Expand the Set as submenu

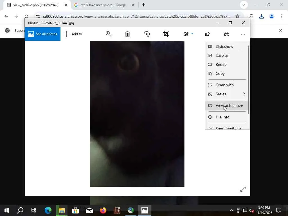coord(227,94)
